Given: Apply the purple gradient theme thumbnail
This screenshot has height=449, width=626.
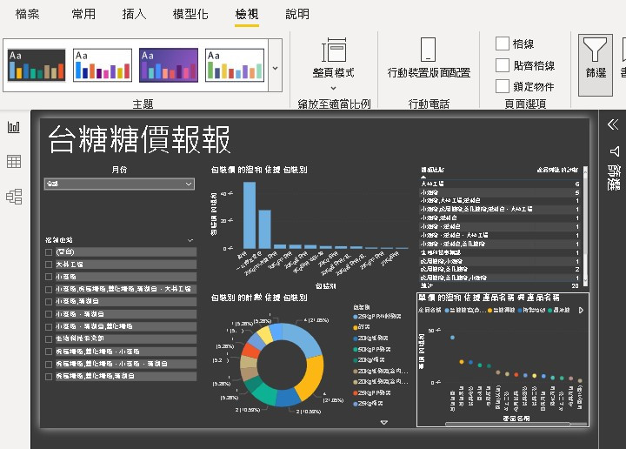Looking at the screenshot, I should [169, 65].
